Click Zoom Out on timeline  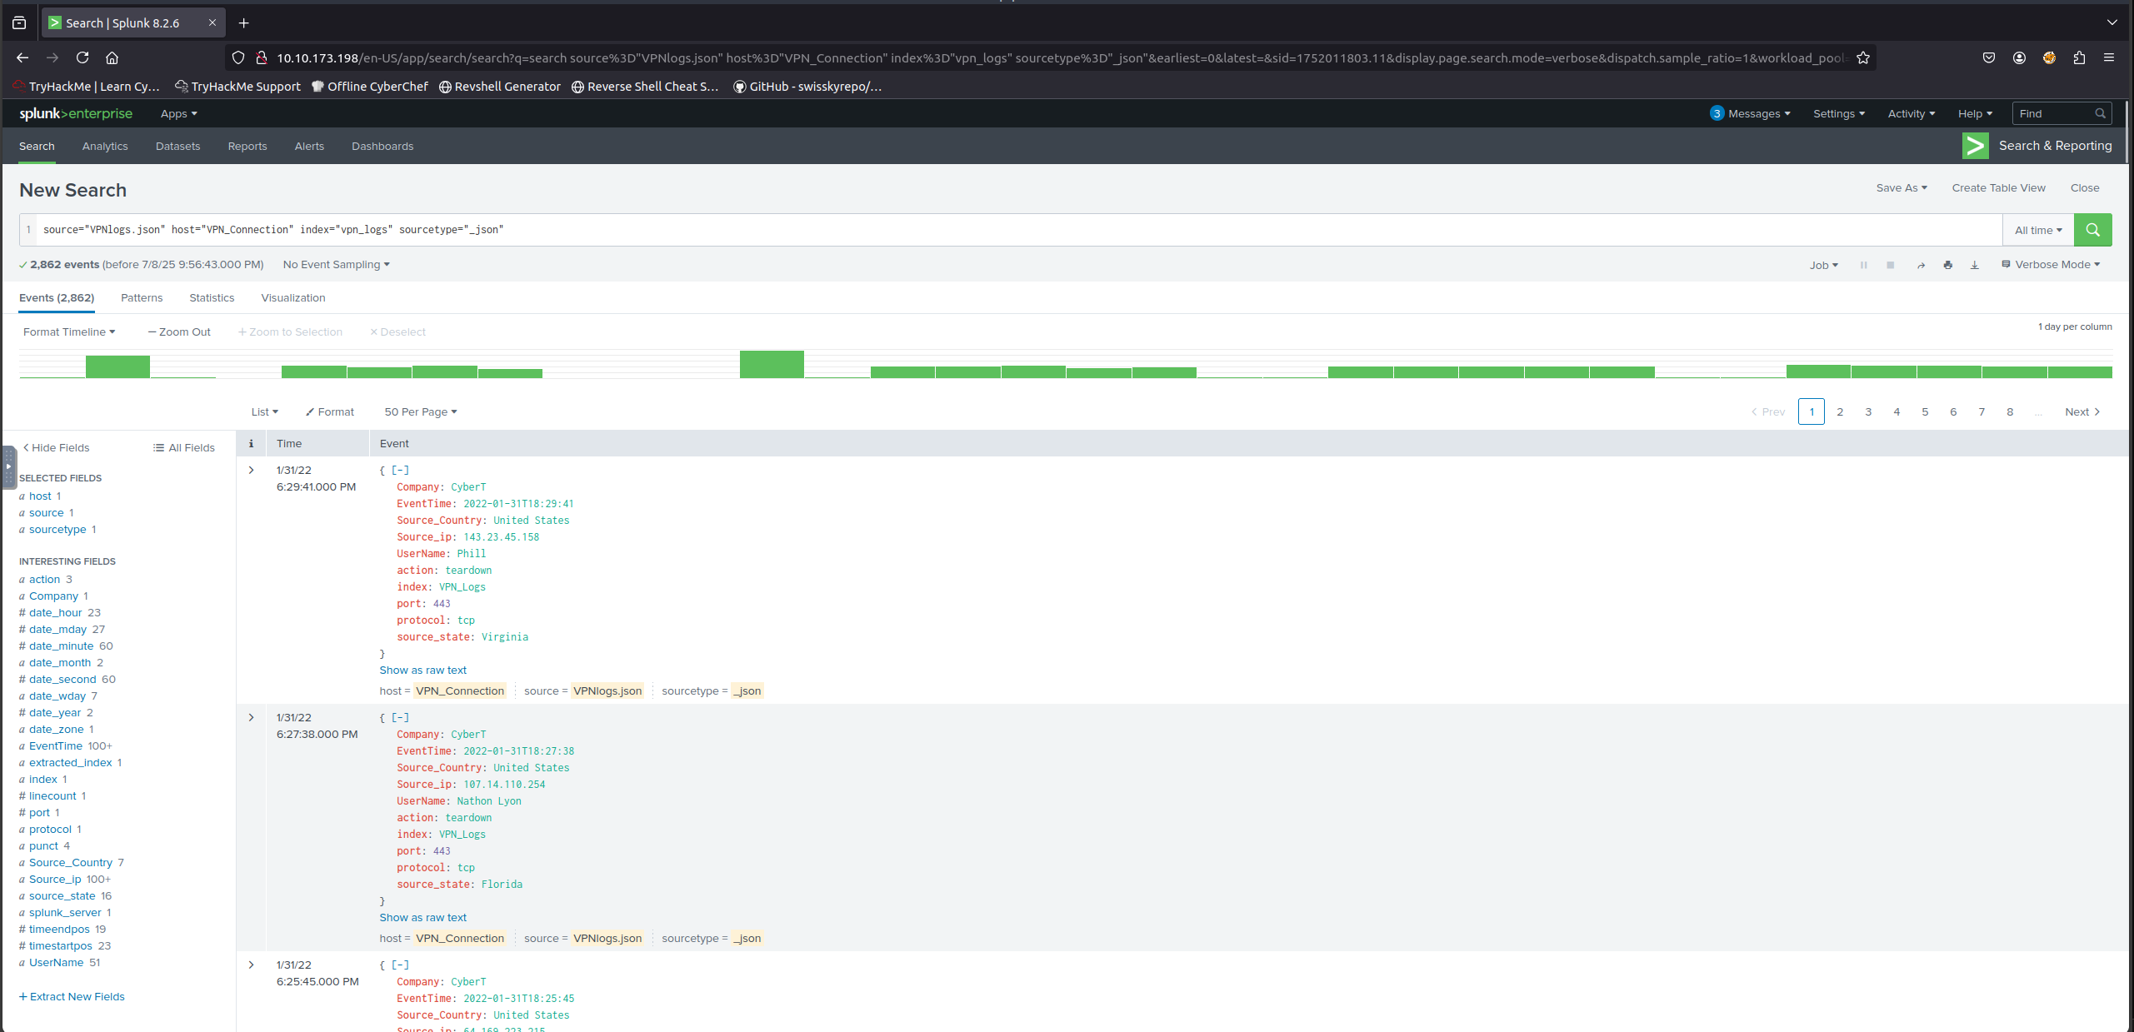(x=179, y=332)
